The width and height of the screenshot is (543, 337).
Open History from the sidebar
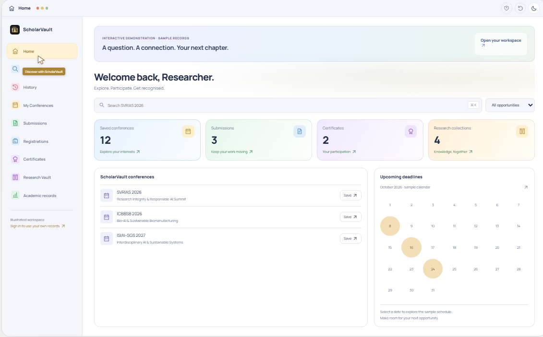click(42, 87)
